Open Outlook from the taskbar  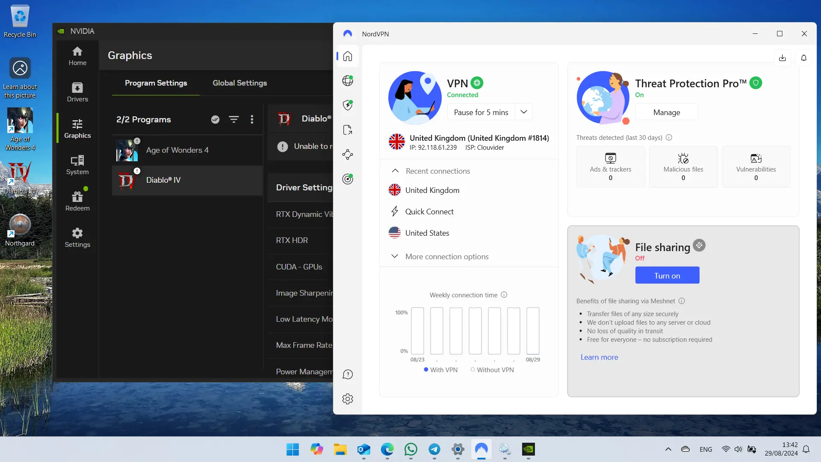[364, 449]
